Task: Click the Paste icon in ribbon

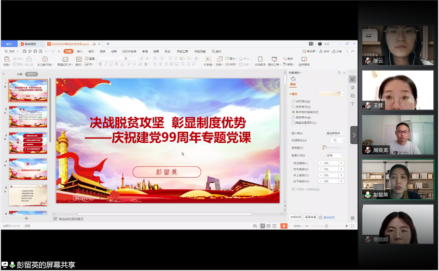Action: point(6,60)
